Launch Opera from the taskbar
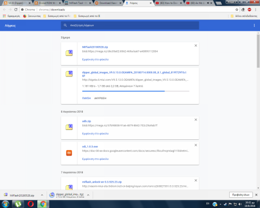The height and width of the screenshot is (208, 260). click(31, 204)
